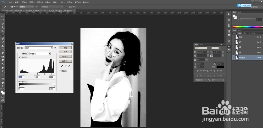Switch to the History tab

[252, 33]
